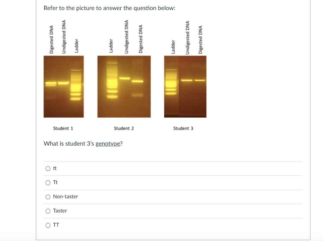
Task: Click the 'Student 2' caption
Action: (124, 128)
